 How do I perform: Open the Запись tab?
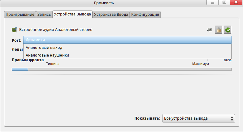tap(44, 15)
